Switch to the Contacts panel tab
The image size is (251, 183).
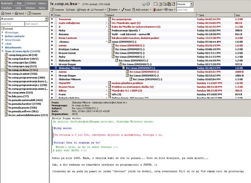point(31,3)
